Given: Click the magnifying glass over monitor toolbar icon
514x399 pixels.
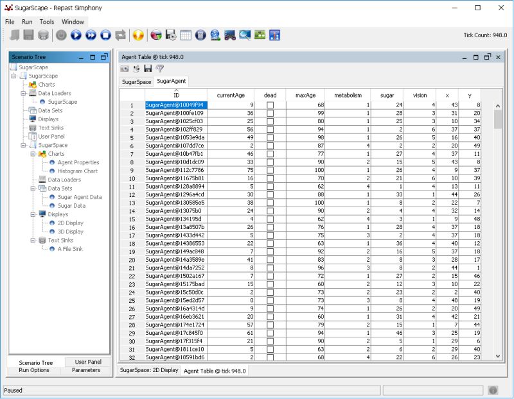Looking at the screenshot, I should 245,35.
